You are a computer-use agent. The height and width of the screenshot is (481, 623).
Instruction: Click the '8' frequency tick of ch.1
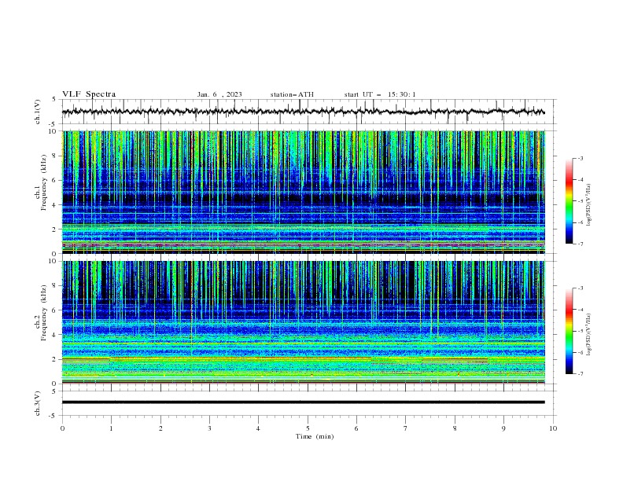pyautogui.click(x=55, y=156)
